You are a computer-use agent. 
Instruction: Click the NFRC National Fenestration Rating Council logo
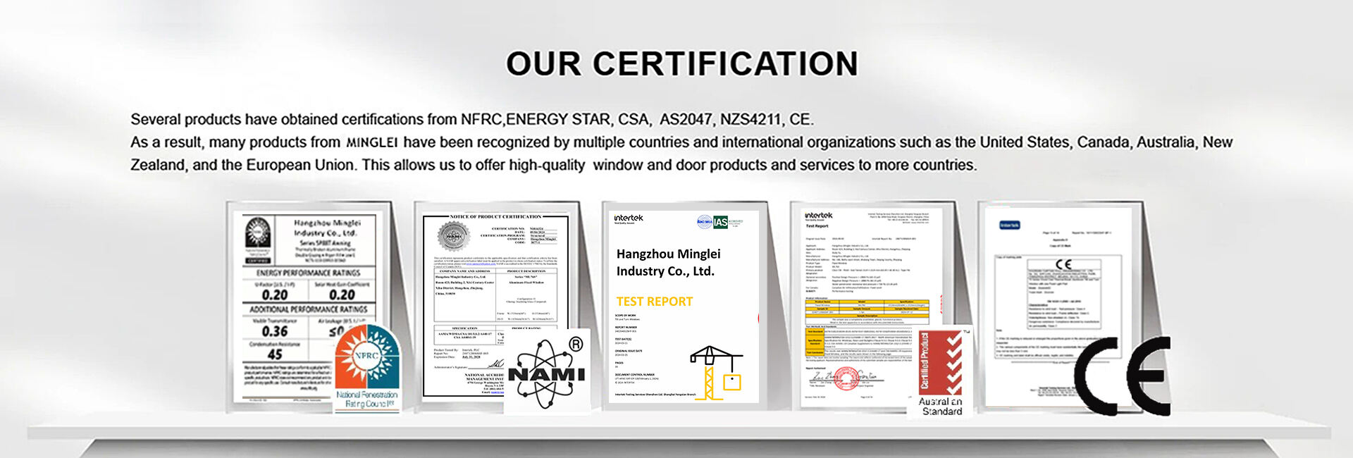tap(366, 366)
